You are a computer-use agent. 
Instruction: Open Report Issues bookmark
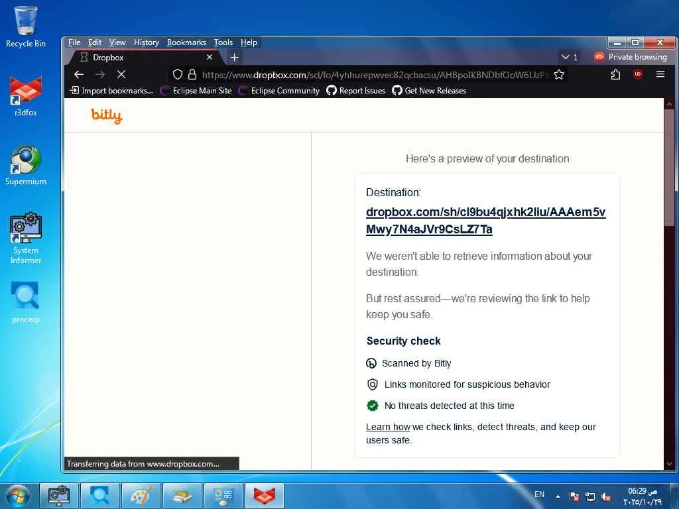pos(356,90)
